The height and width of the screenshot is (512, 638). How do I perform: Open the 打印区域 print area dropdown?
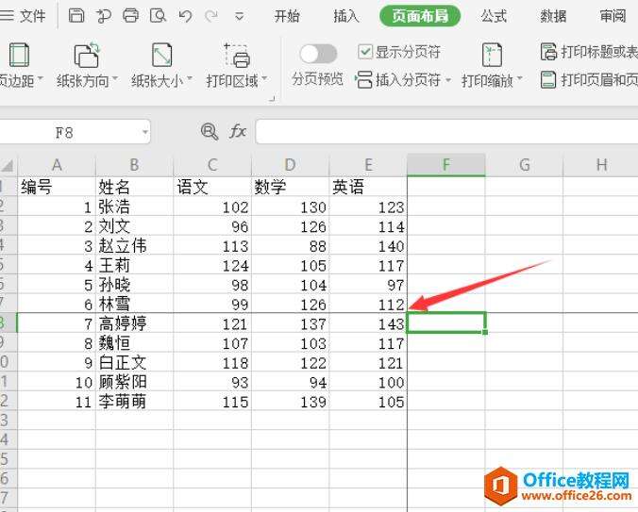point(236,65)
